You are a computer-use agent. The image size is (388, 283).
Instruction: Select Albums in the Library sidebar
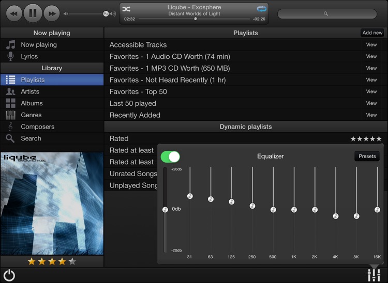52,103
